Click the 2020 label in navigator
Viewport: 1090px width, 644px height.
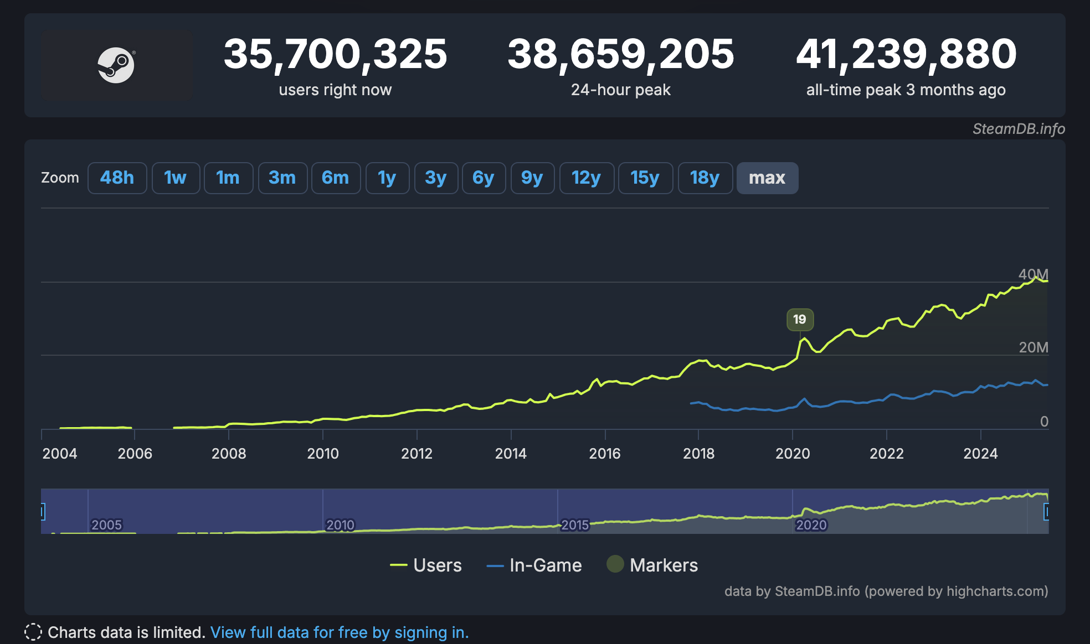[811, 524]
